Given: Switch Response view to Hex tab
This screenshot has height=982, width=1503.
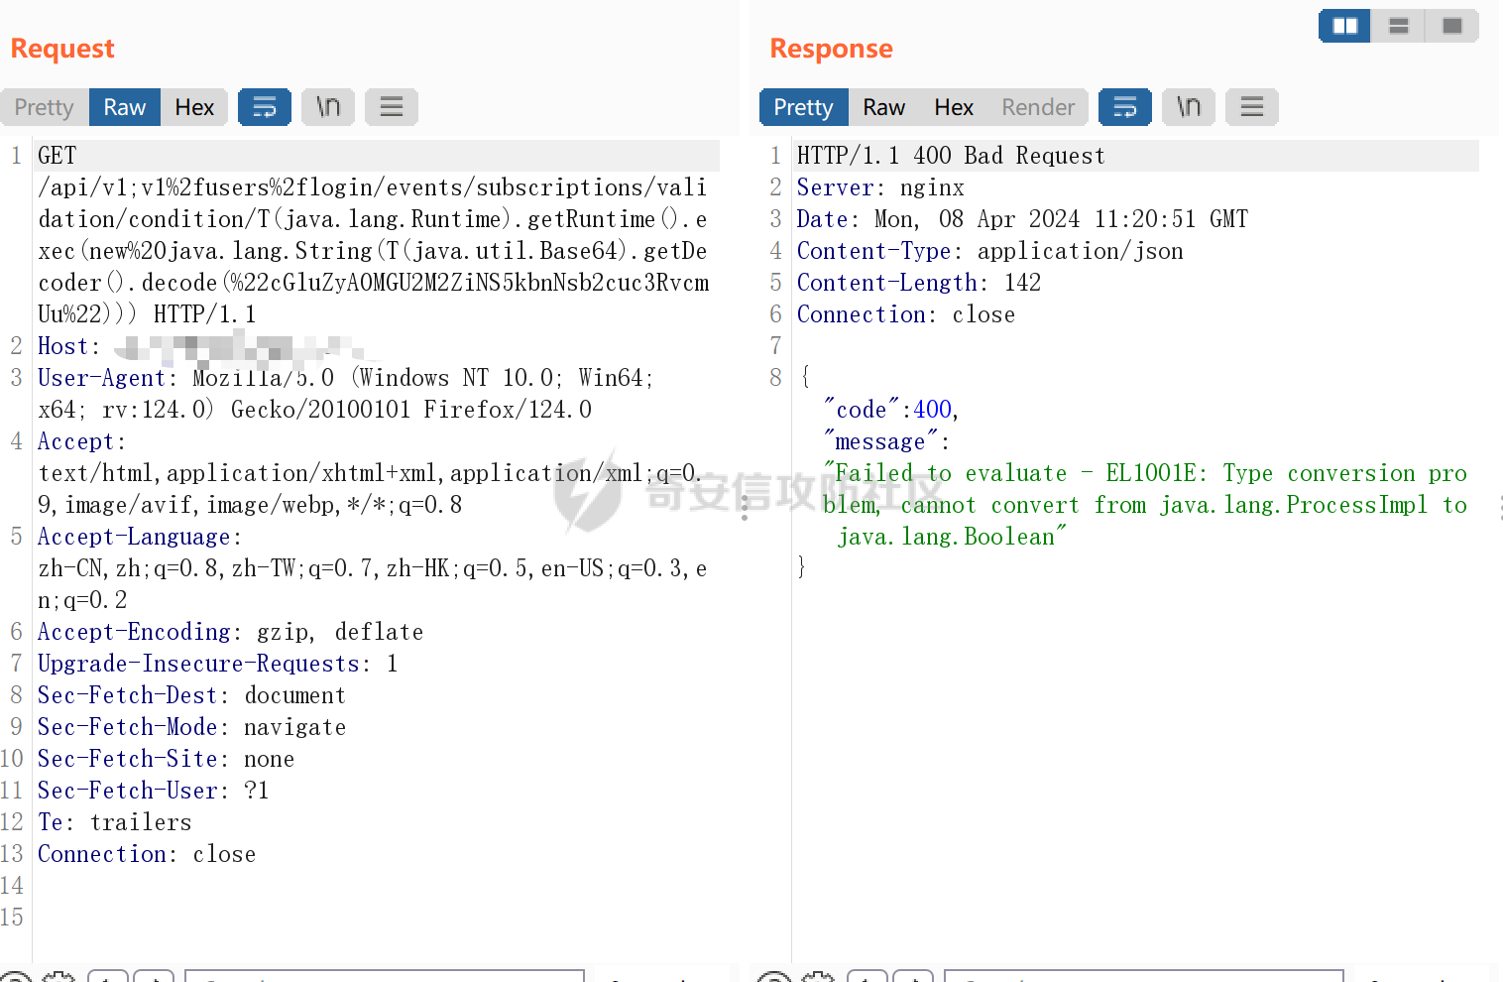Looking at the screenshot, I should point(954,107).
